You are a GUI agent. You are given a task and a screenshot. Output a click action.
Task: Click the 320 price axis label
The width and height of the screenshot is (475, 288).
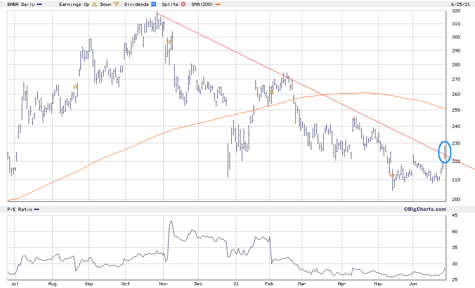[x=456, y=11]
